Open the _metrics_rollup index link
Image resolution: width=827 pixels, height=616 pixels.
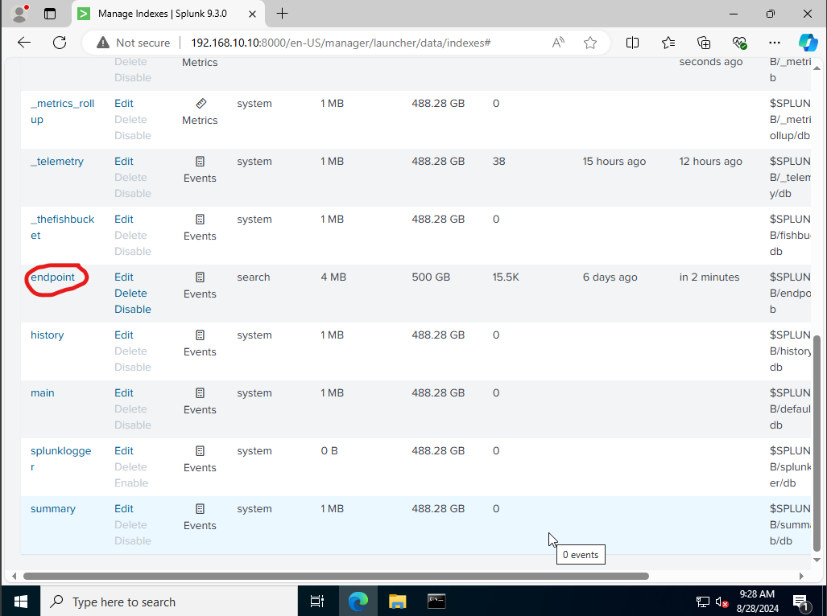click(62, 112)
